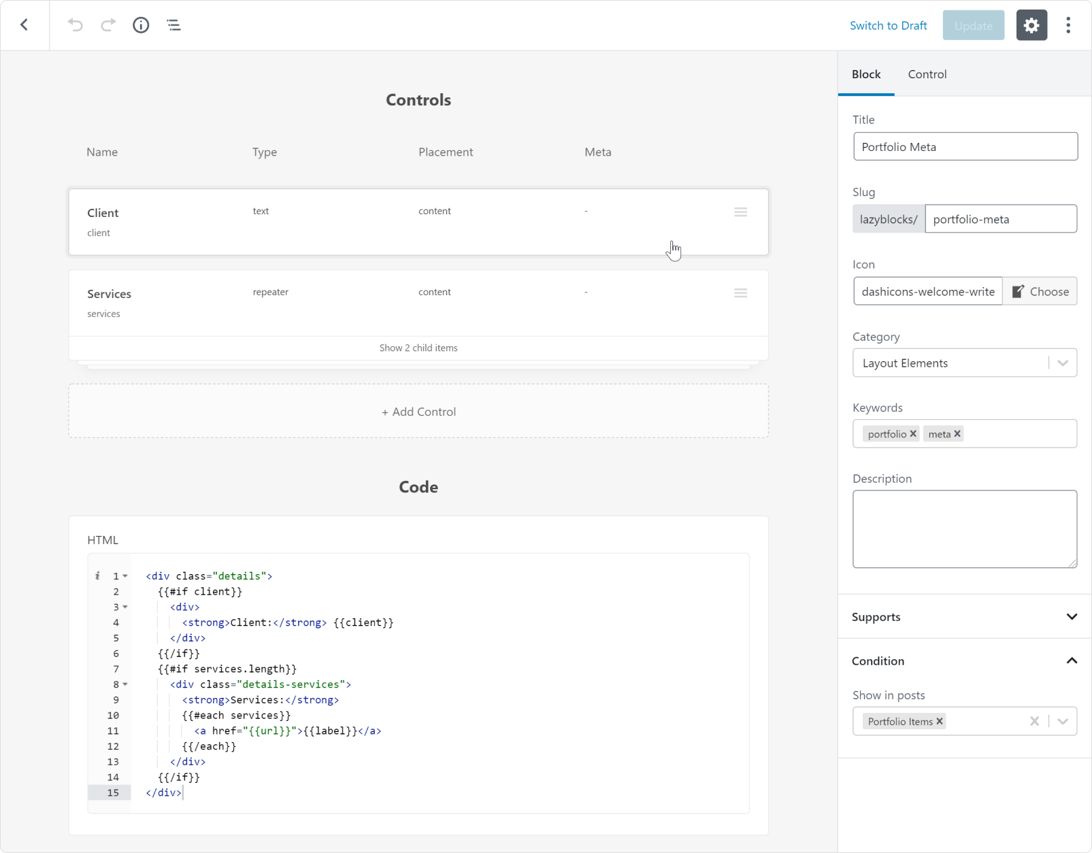Expand the Supports section
The height and width of the screenshot is (853, 1092).
tap(965, 617)
